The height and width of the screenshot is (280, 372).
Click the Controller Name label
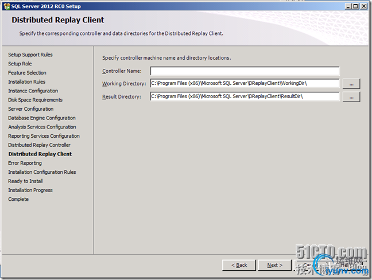[x=122, y=71]
